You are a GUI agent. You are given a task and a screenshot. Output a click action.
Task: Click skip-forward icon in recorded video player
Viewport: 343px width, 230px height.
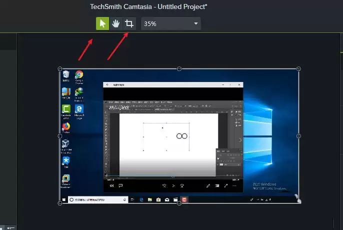pos(182,186)
